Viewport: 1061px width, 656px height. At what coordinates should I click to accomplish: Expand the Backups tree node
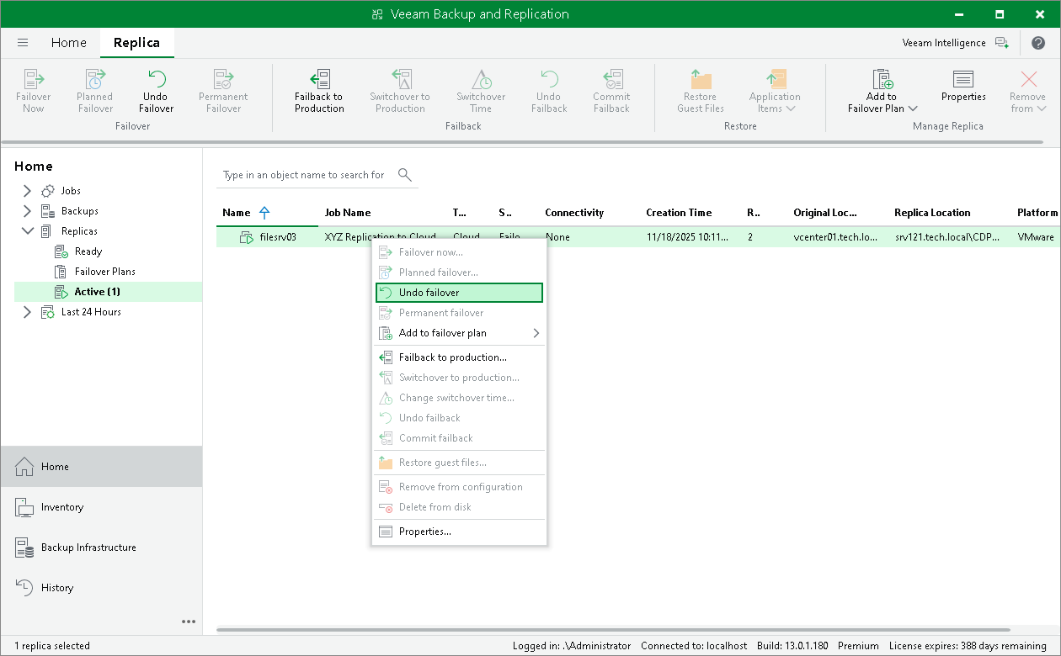[x=27, y=211]
